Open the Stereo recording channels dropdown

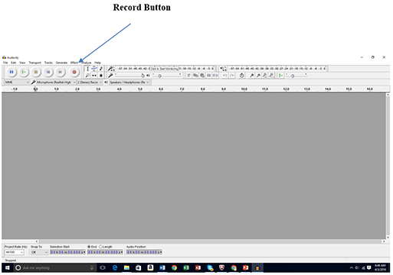(90, 82)
